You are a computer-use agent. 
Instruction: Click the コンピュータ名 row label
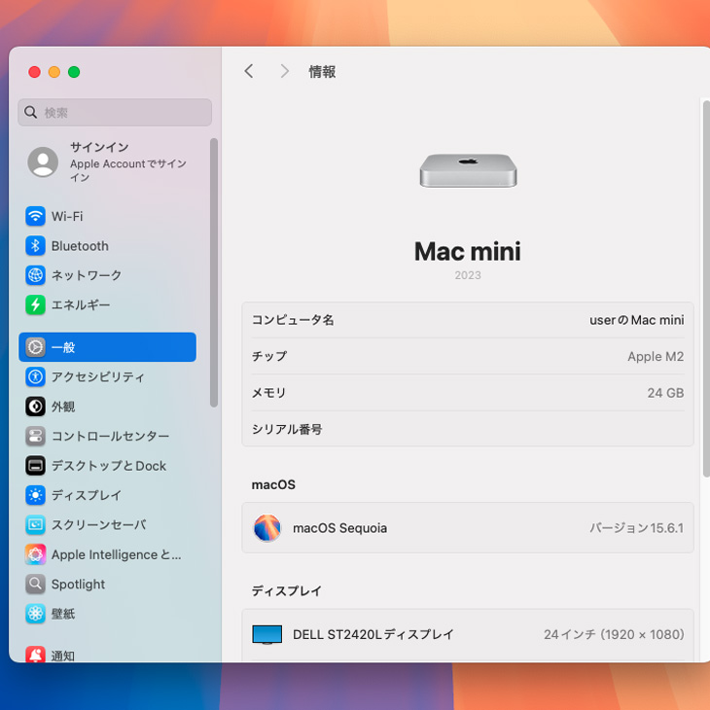(x=293, y=320)
